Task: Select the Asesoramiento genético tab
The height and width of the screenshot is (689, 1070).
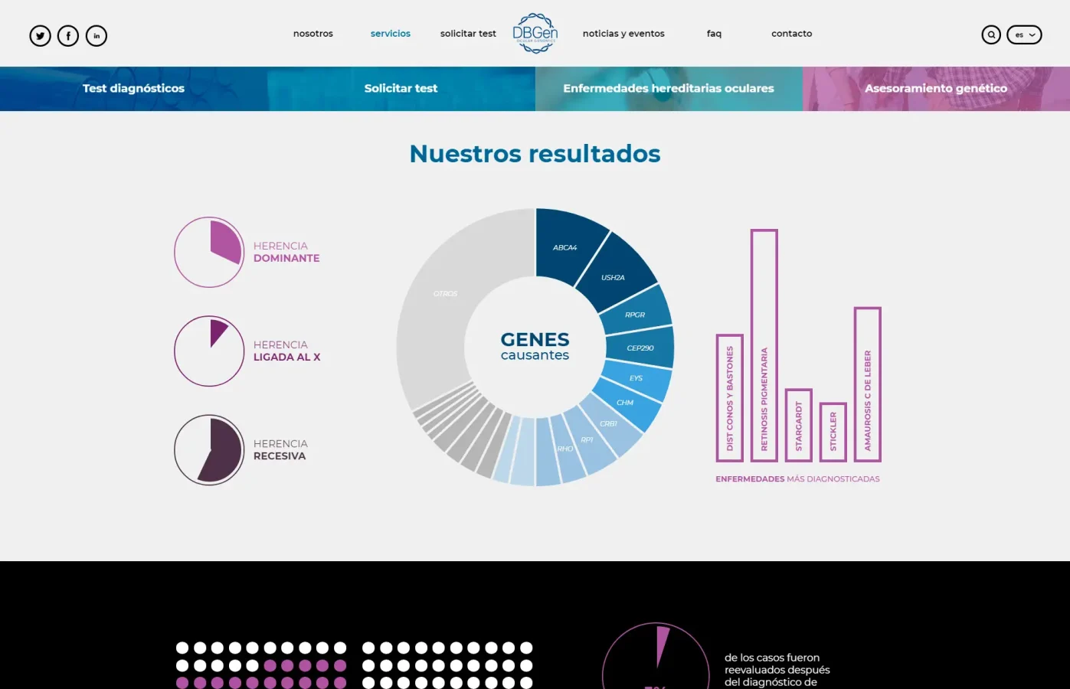Action: pos(936,89)
